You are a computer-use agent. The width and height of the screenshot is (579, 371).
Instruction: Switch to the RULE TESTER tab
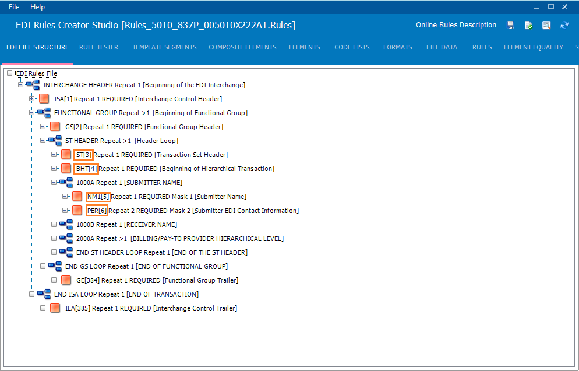pyautogui.click(x=98, y=47)
